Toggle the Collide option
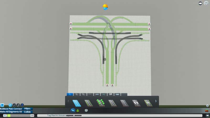This screenshot has width=210, height=118. click(x=27, y=112)
